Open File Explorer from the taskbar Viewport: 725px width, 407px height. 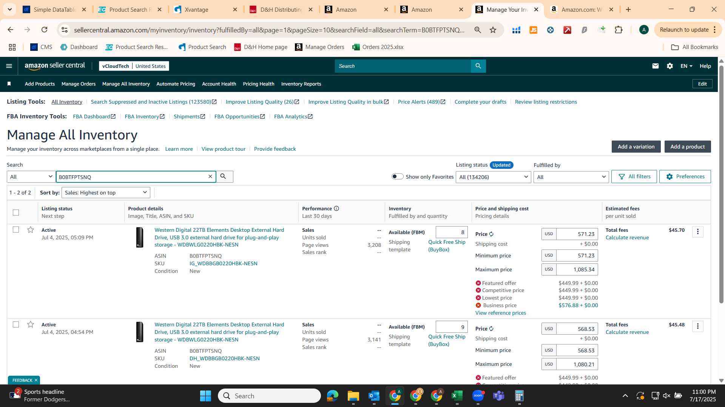click(353, 396)
